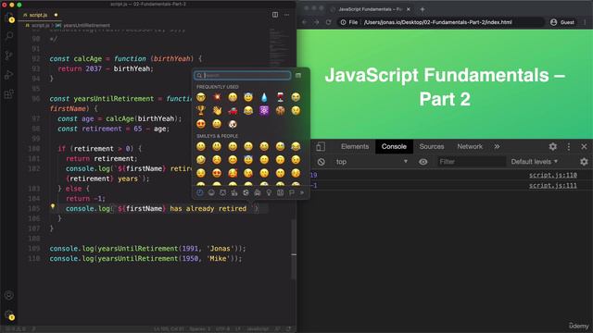Image resolution: width=593 pixels, height=333 pixels.
Task: Expand the emoji picker to Character Viewer
Action: pos(298,75)
